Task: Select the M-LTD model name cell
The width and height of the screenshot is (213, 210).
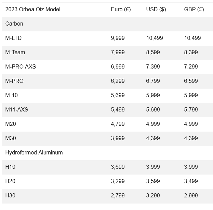Action: point(13,38)
